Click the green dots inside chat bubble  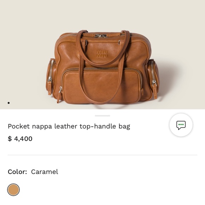[181, 124]
